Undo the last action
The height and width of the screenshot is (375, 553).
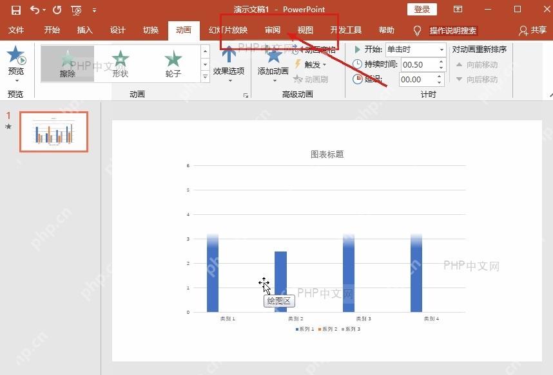point(35,10)
